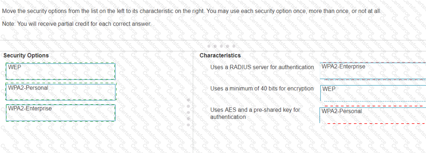Screen dimensions: 426x153
Task: Click 'Uses a minimum of 40 bits' text
Action: point(262,88)
